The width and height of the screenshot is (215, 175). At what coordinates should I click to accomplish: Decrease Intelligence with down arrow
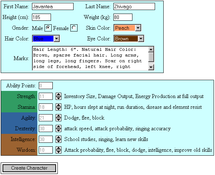click(59, 141)
